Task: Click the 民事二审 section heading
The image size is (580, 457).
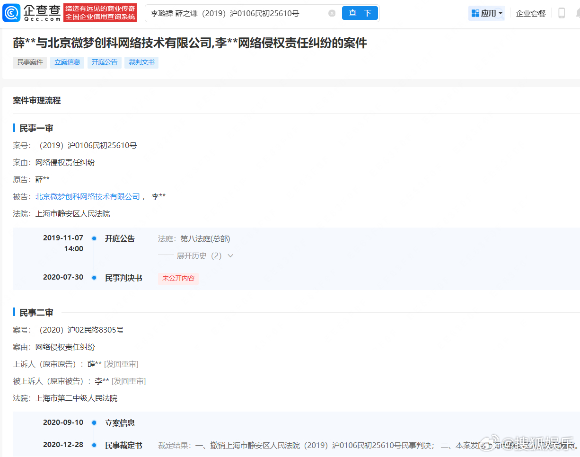Action: 36,313
